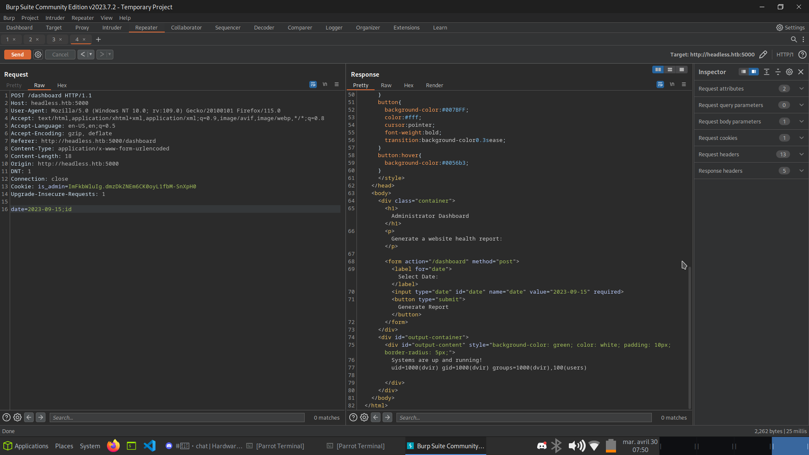This screenshot has width=809, height=455.
Task: Close the Inspector panel
Action: pyautogui.click(x=801, y=72)
